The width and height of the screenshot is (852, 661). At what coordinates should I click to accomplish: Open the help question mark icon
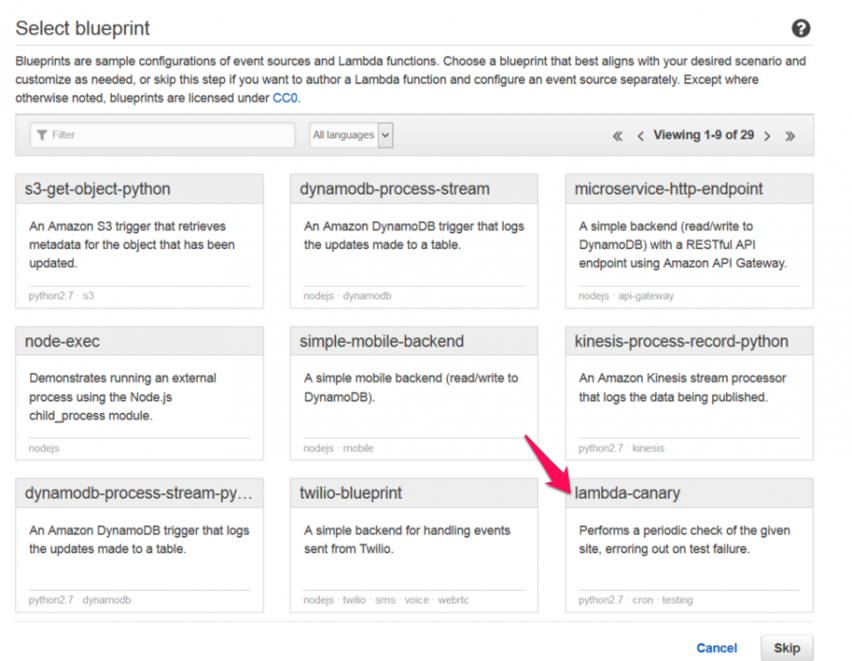(x=800, y=28)
